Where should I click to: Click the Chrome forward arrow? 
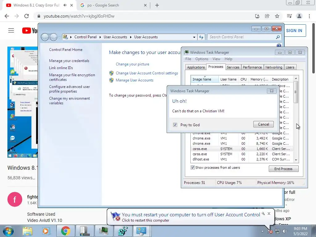coord(17,16)
